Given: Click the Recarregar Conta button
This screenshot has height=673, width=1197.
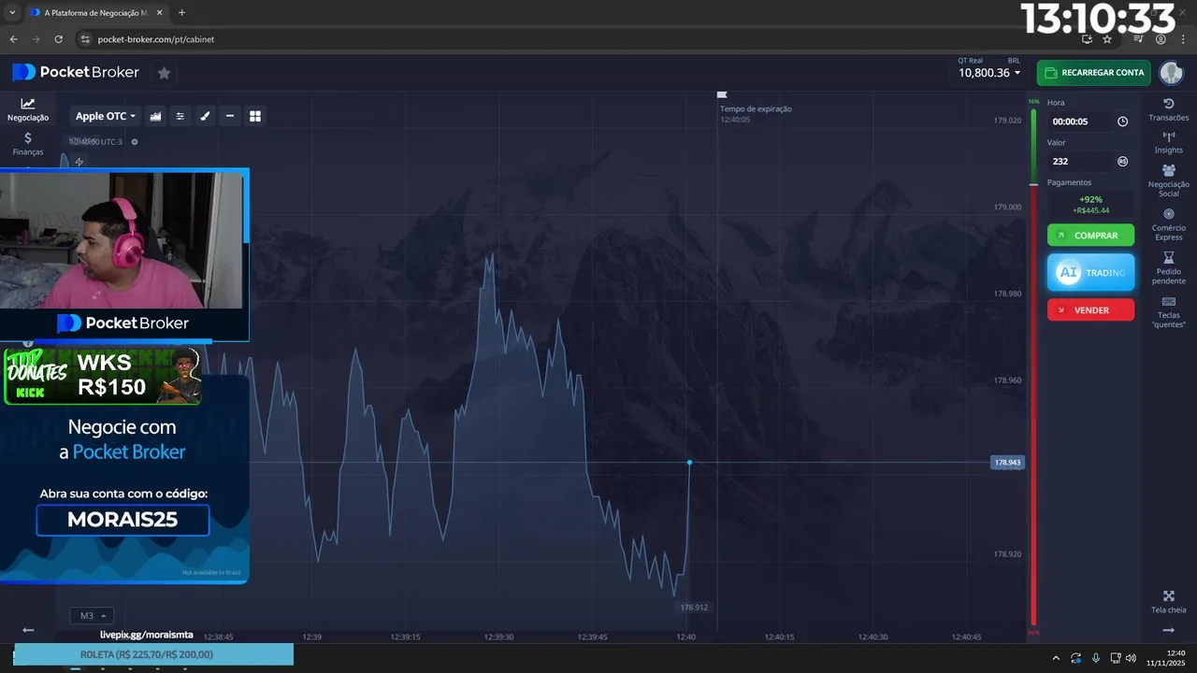Looking at the screenshot, I should 1093,73.
